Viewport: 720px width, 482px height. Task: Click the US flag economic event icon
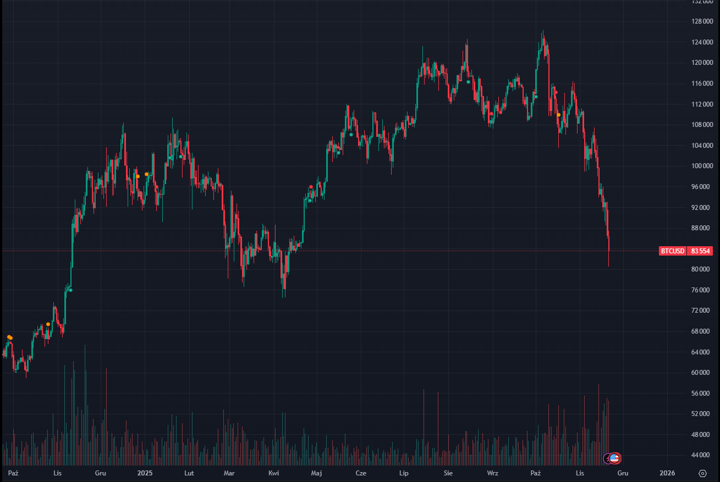(615, 458)
